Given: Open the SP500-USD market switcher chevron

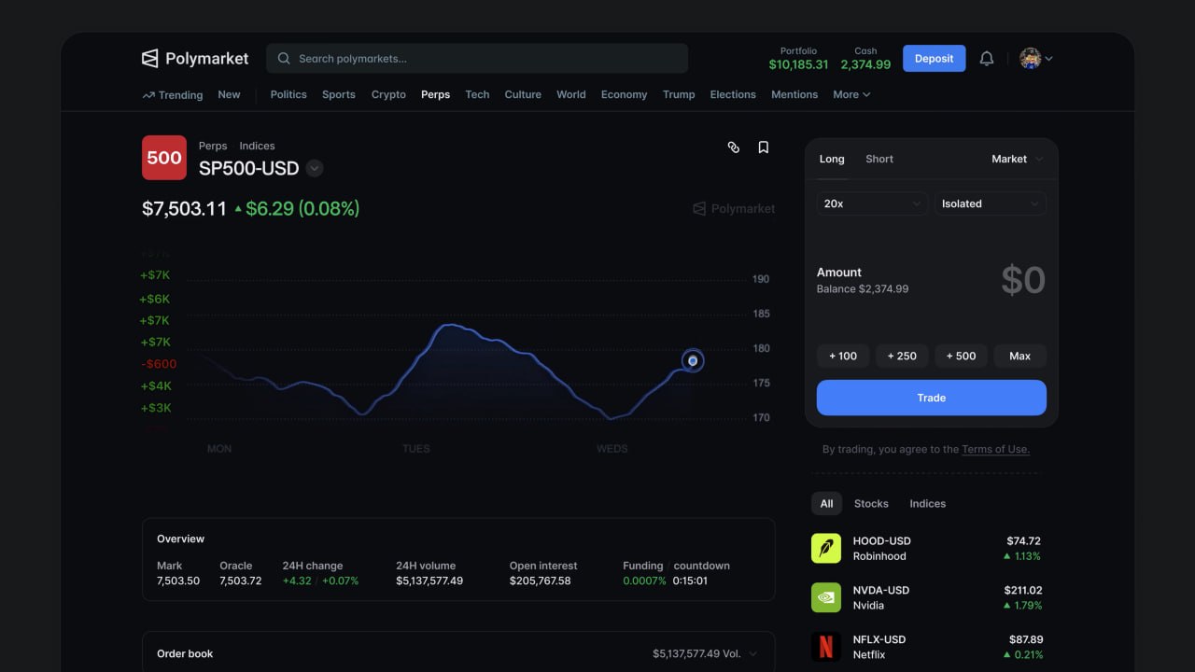Looking at the screenshot, I should [315, 169].
